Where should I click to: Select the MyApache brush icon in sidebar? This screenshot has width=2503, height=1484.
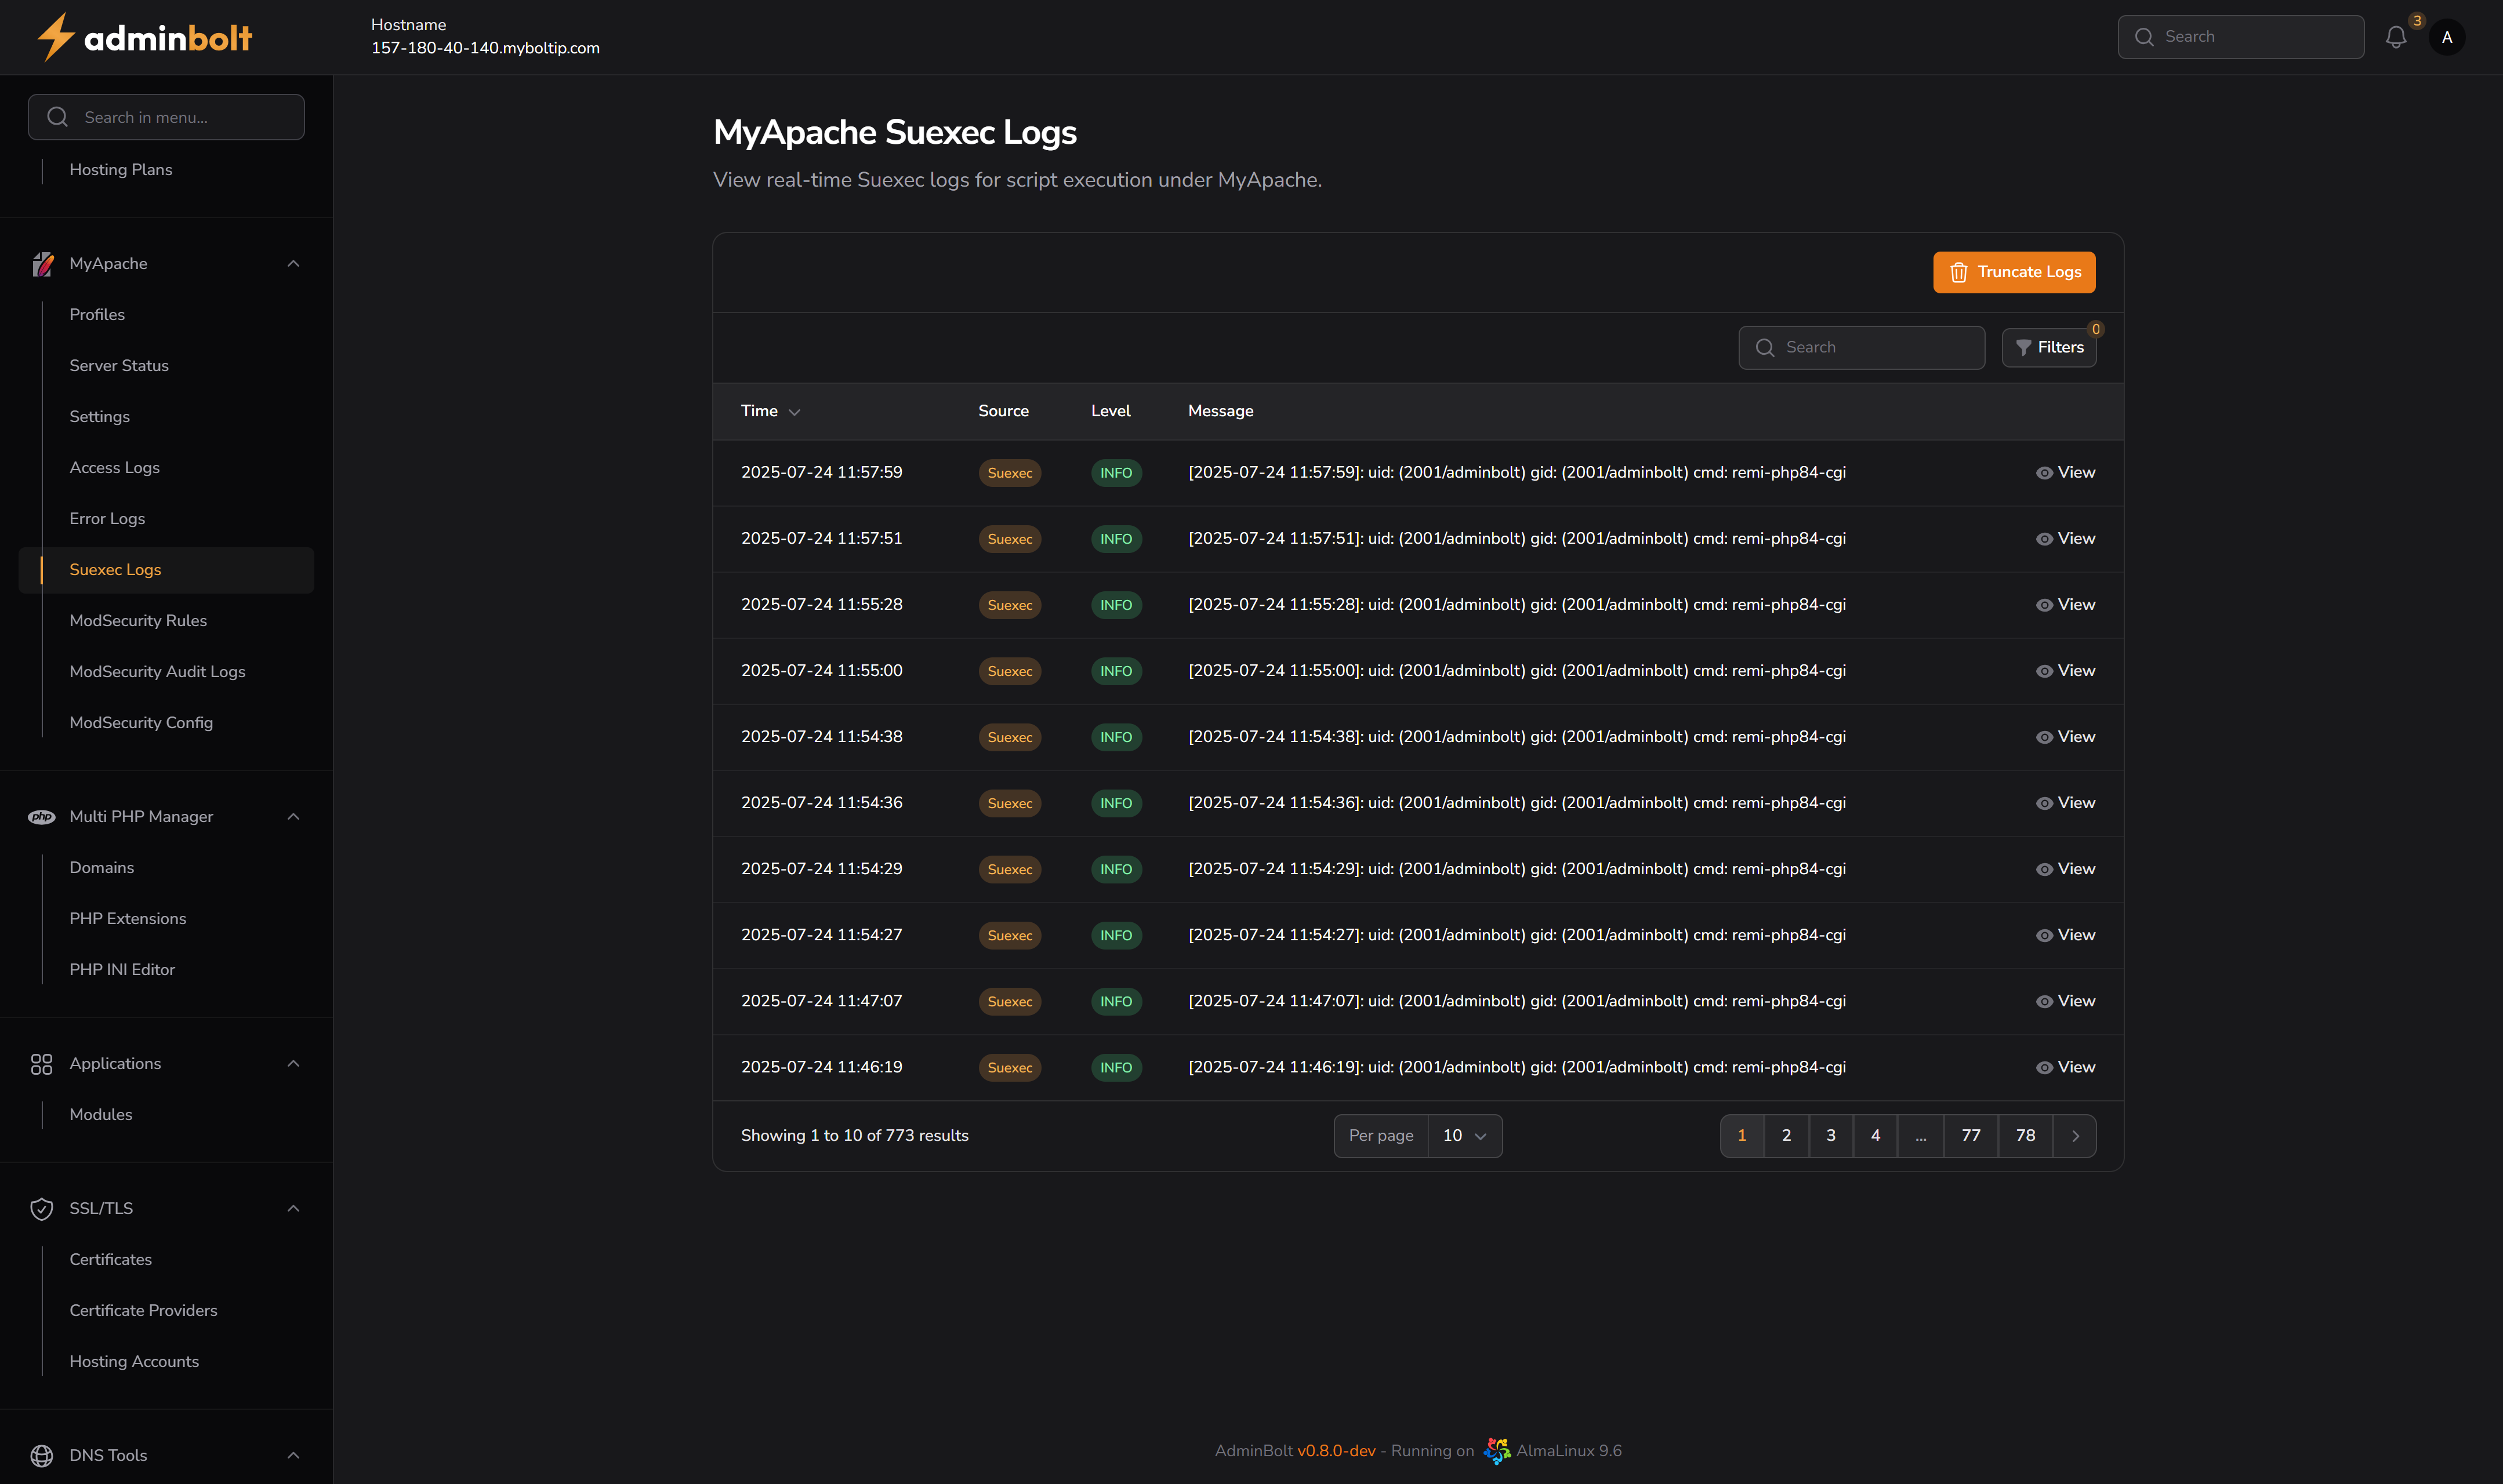click(x=42, y=263)
